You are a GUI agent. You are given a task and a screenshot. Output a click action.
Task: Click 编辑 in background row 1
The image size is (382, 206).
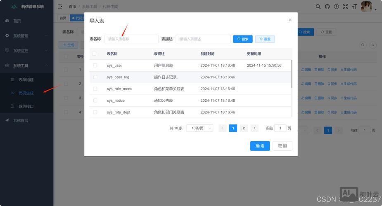[x=306, y=70]
